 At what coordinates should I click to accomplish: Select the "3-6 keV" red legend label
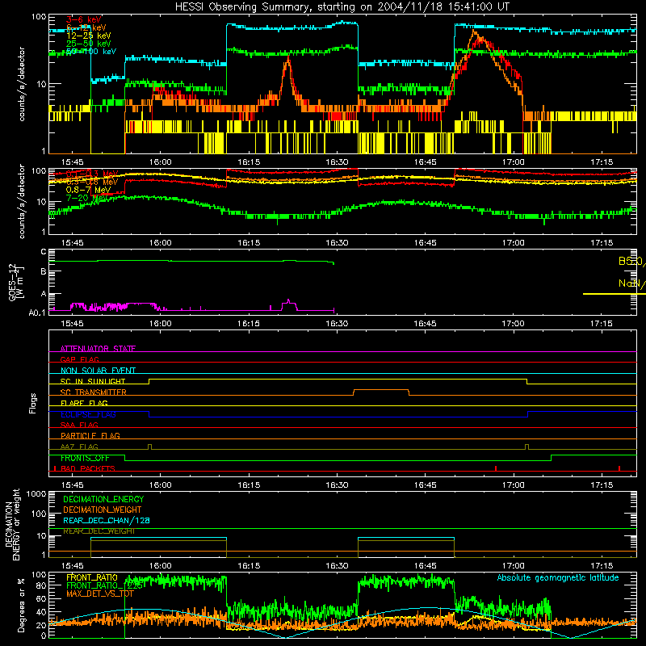tap(84, 19)
